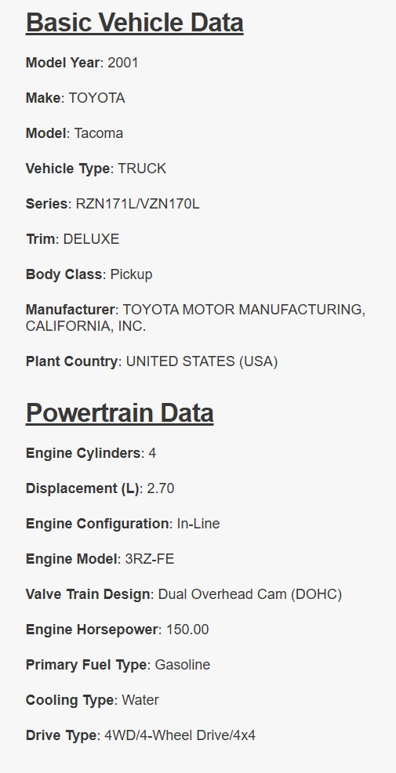Screen dimensions: 396x773
Task: Select the Engine Configuration value In-Line
Action: click(x=198, y=524)
